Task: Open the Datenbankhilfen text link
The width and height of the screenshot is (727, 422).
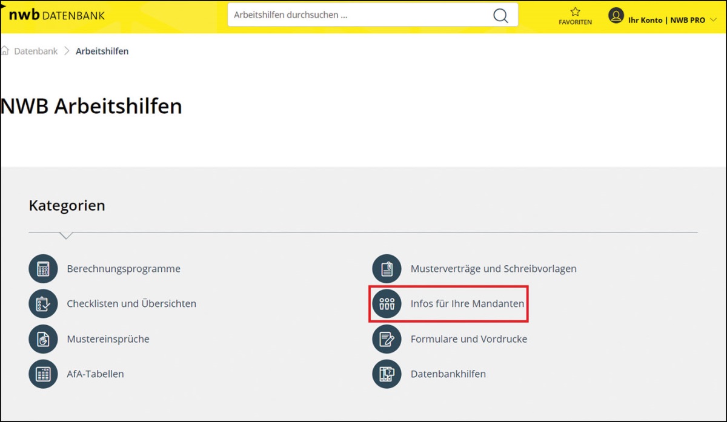Action: (448, 374)
